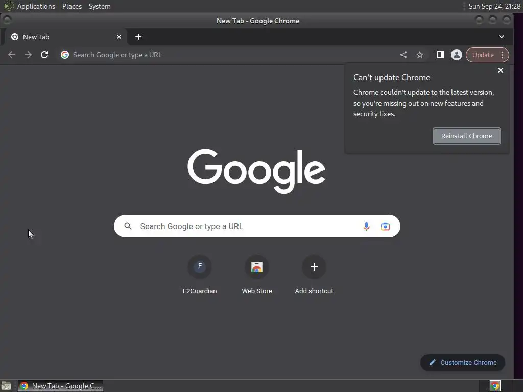Viewport: 523px width, 392px height.
Task: Share this page icon
Action: click(x=403, y=55)
